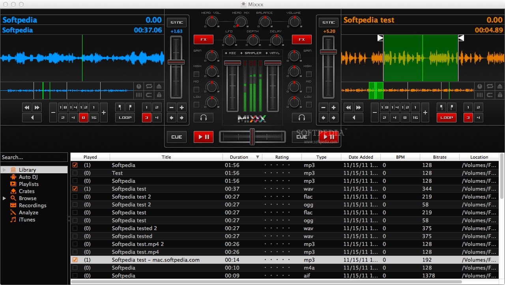Open Playlists in the sidebar

[29, 184]
